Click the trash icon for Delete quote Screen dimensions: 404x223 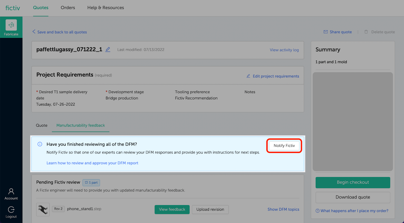[x=366, y=32]
